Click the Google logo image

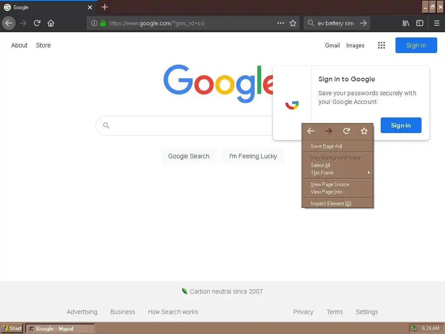[218, 84]
